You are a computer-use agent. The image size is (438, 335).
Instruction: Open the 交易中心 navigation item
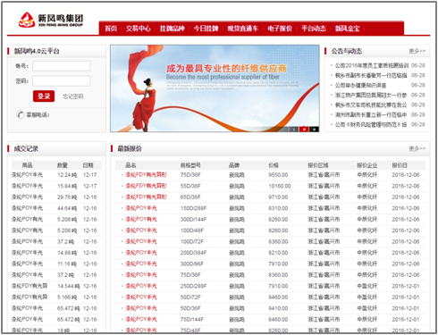point(138,29)
